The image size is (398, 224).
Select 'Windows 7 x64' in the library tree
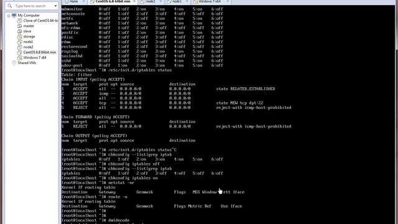[x=35, y=58]
